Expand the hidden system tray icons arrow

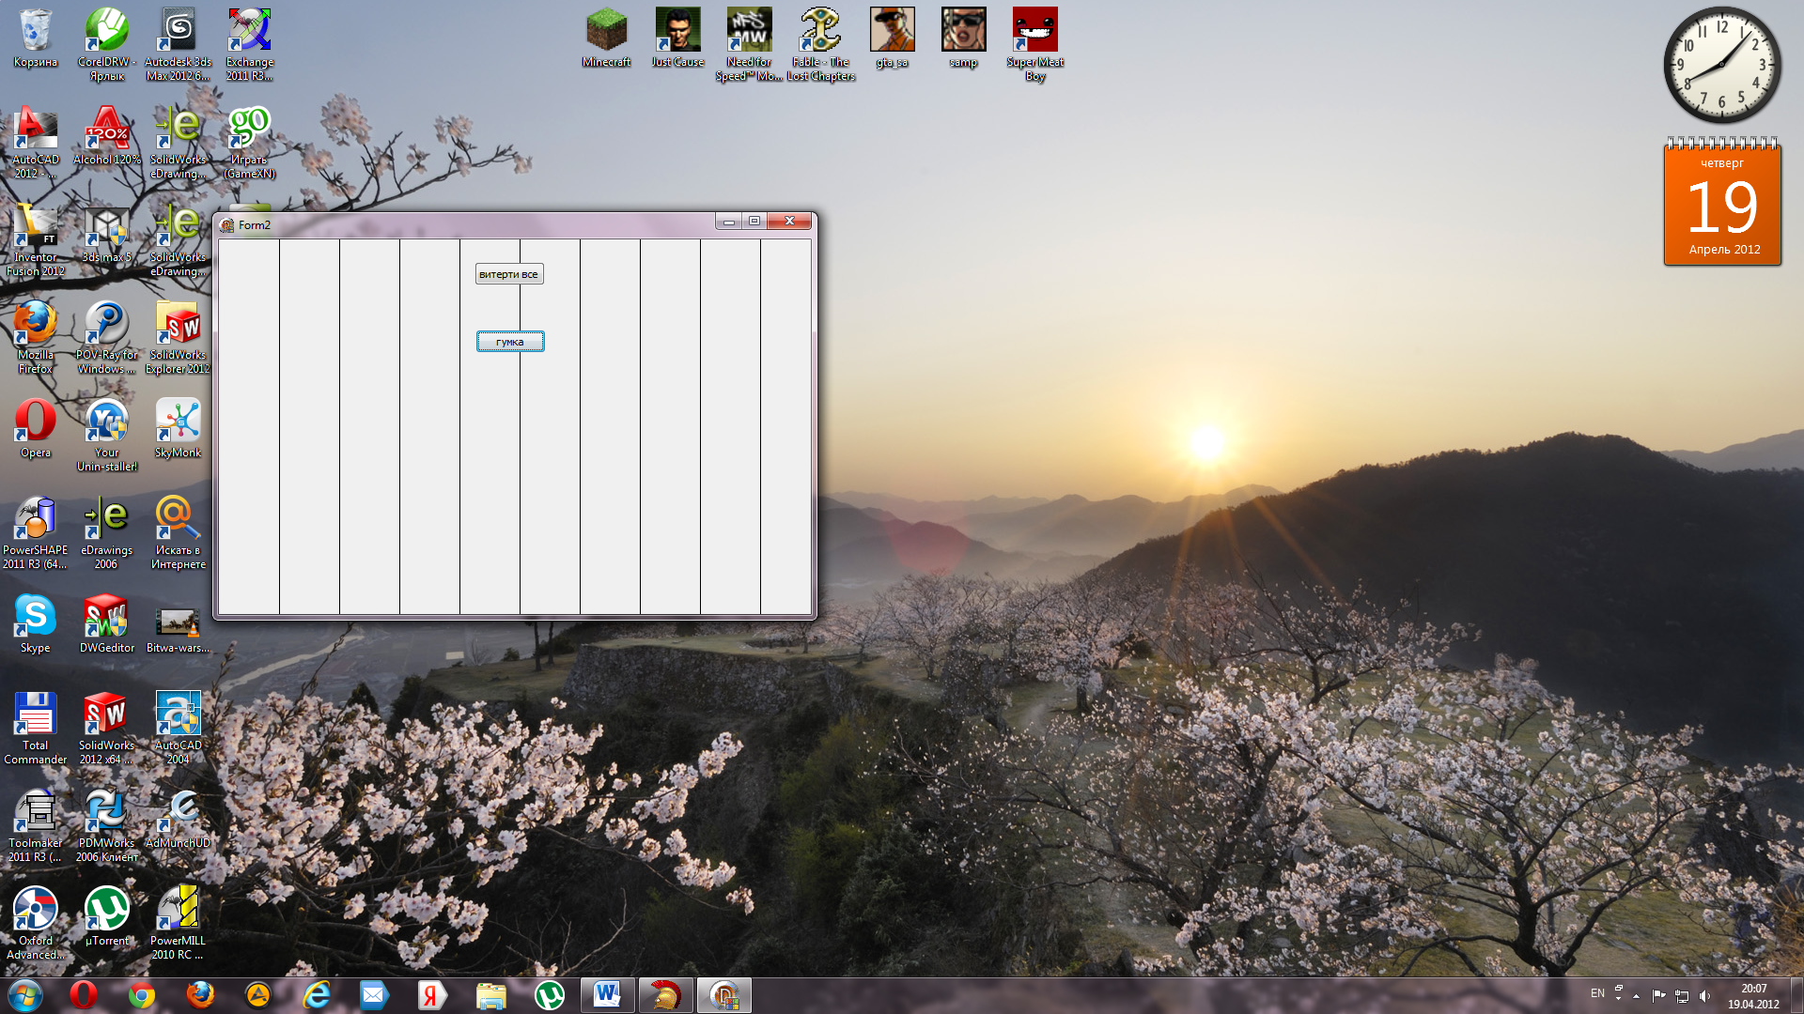coord(1636,995)
